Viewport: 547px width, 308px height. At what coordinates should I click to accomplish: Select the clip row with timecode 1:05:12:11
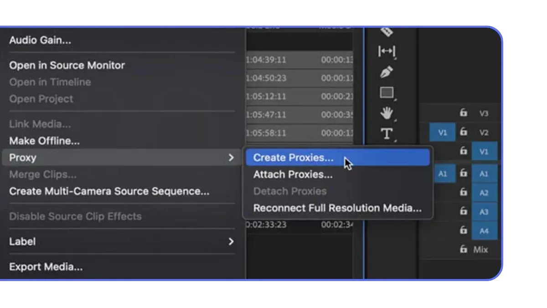[x=300, y=96]
